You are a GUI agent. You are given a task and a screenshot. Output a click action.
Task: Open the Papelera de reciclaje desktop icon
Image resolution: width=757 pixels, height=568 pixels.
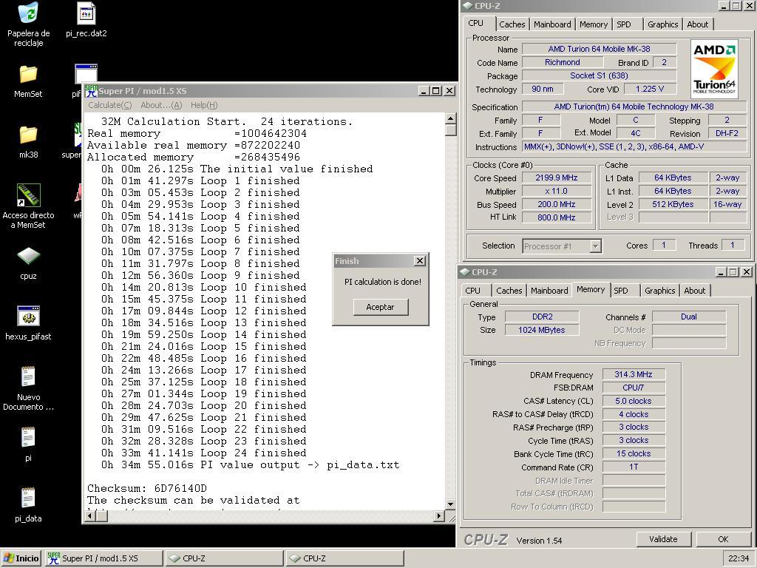28,13
